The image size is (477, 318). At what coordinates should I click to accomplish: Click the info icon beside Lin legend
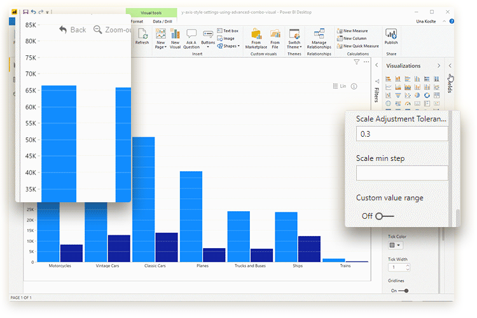[x=354, y=86]
